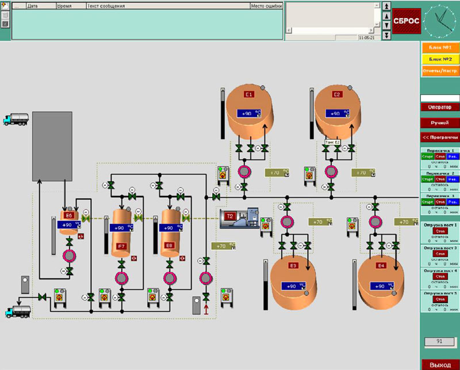The height and width of the screenshot is (370, 460).
Task: Open the Отчеты/Настр. screen
Action: (439, 71)
